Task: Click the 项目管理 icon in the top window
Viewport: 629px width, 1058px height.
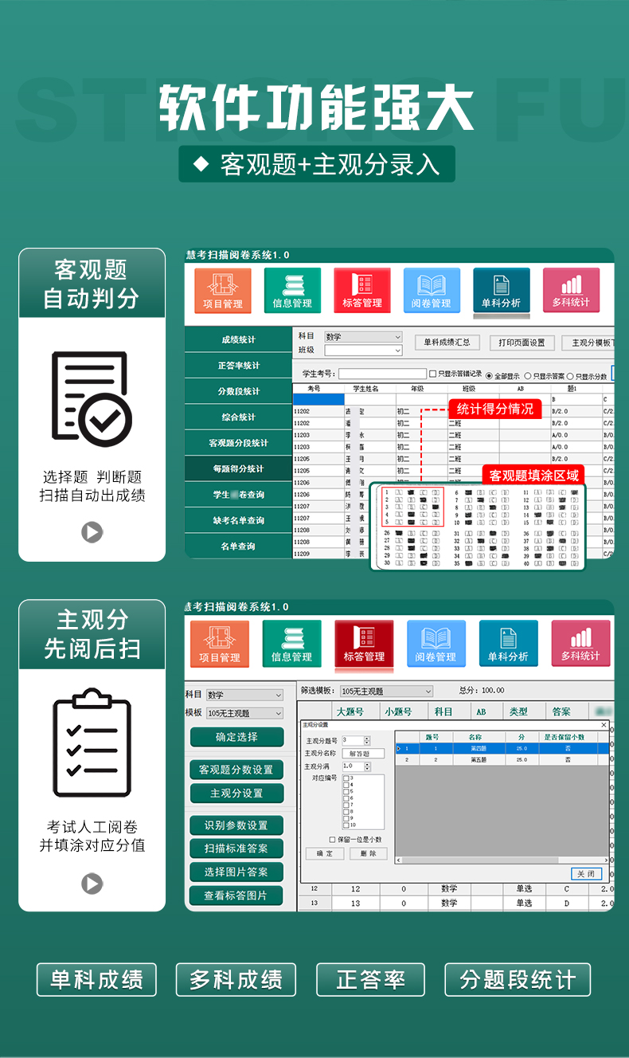Action: point(222,290)
